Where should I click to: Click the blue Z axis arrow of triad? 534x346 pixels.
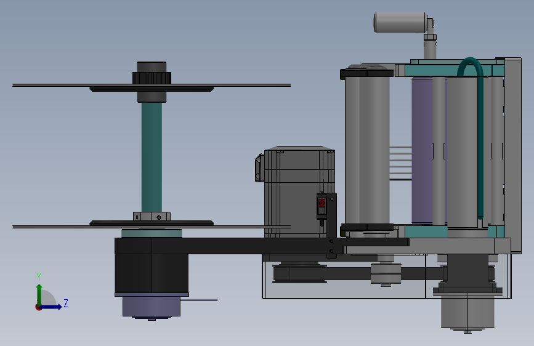pos(51,307)
